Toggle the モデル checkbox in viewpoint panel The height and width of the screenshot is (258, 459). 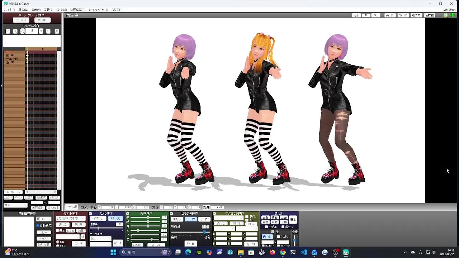click(x=266, y=227)
